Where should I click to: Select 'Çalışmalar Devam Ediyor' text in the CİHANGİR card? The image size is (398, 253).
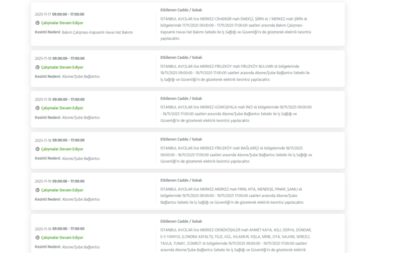(x=62, y=23)
